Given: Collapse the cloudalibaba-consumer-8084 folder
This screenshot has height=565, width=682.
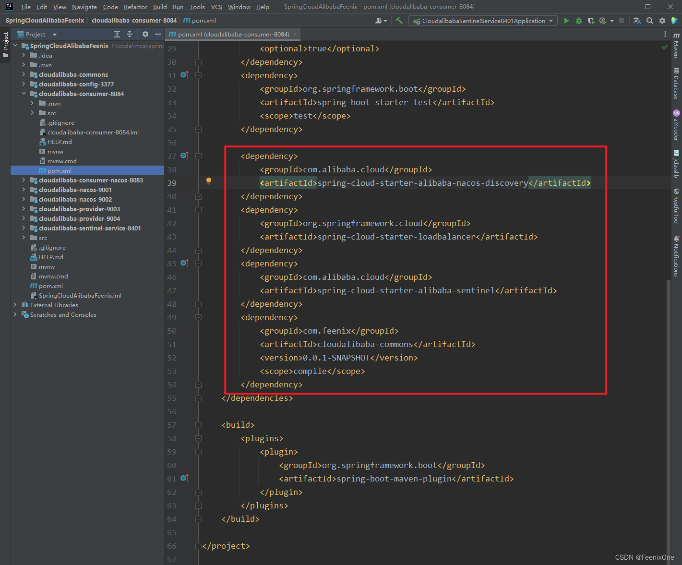Looking at the screenshot, I should pos(24,94).
